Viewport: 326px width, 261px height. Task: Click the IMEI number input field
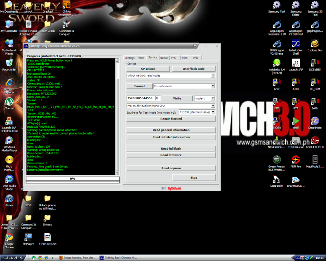140,98
